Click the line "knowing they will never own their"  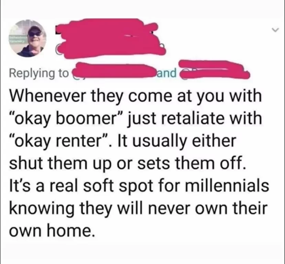click(x=138, y=208)
